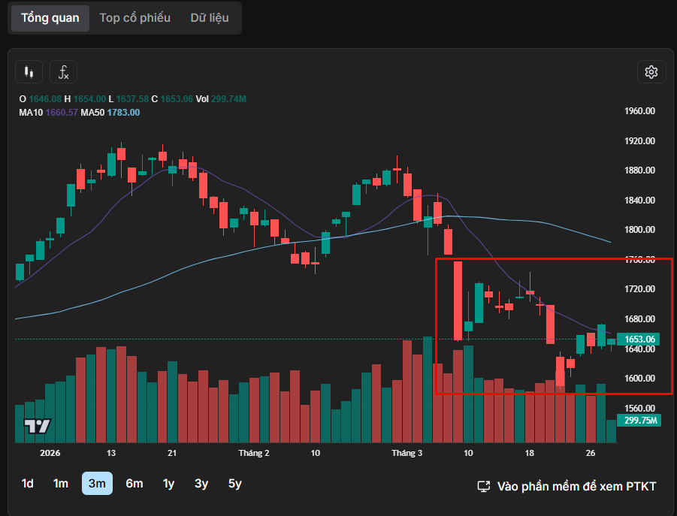Open the candlestick chart type selector
Screen dimensions: 677x516
click(29, 72)
